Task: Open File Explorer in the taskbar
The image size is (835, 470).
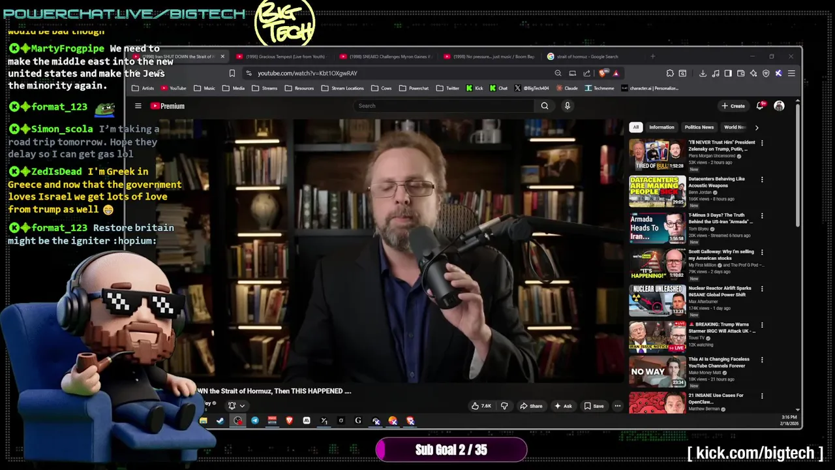Action: pyautogui.click(x=204, y=421)
